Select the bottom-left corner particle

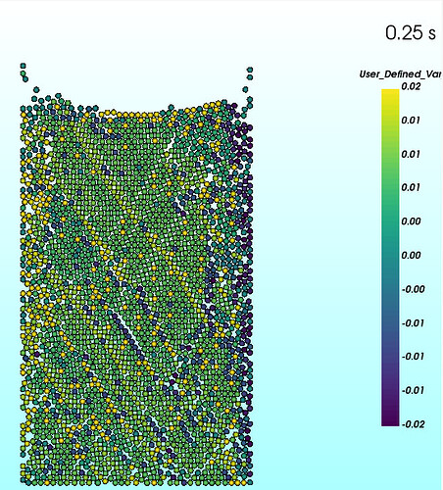pyautogui.click(x=24, y=481)
